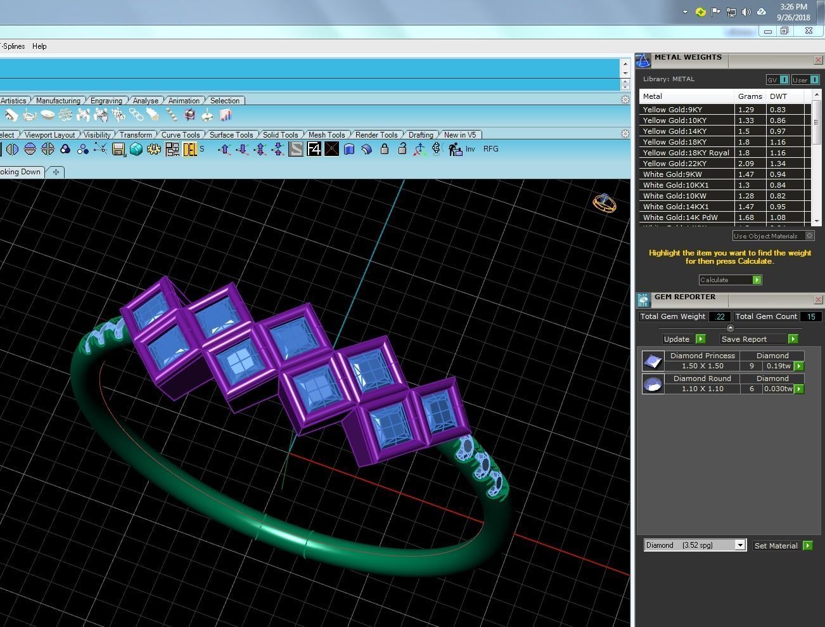Click the volume speaker tray icon

(746, 12)
